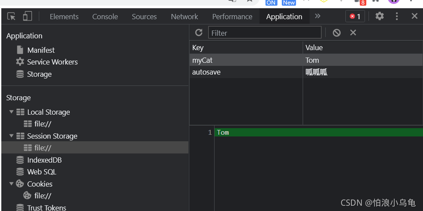Open Trust Tokens in the sidebar

pos(46,208)
